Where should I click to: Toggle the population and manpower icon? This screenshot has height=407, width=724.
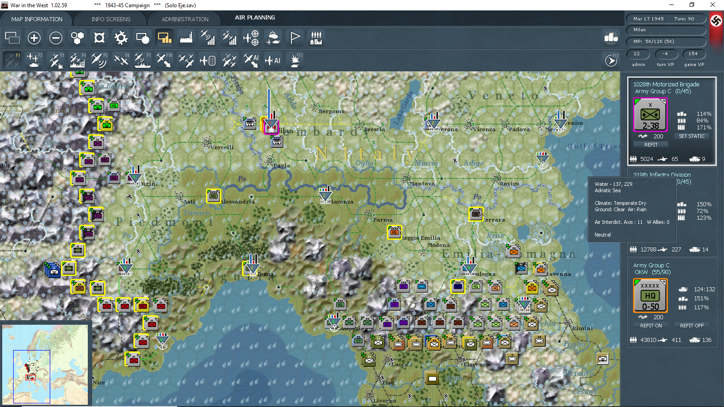pos(316,38)
